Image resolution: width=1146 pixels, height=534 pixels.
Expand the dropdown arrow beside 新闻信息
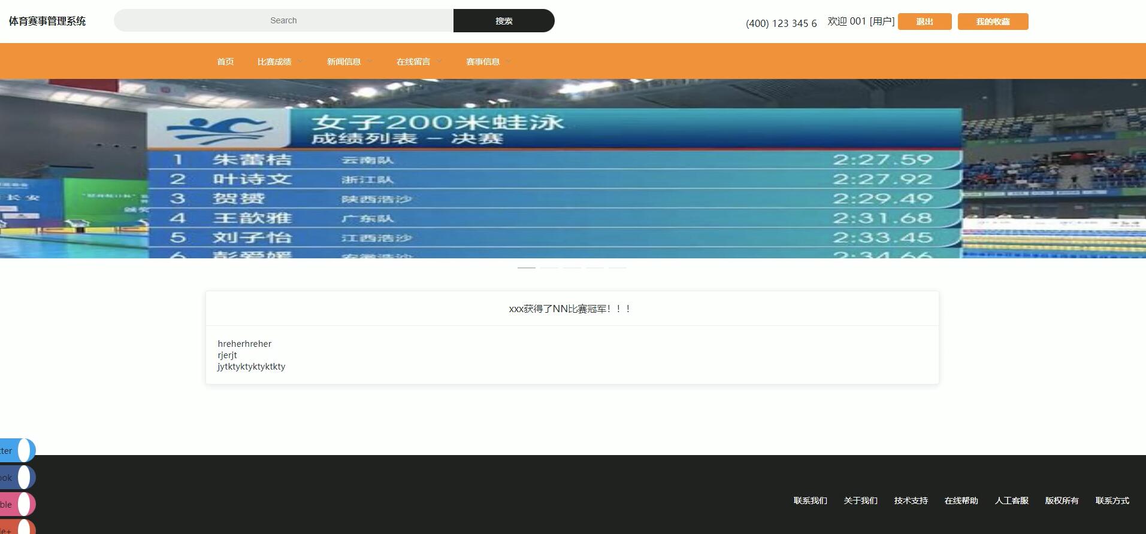(x=370, y=62)
